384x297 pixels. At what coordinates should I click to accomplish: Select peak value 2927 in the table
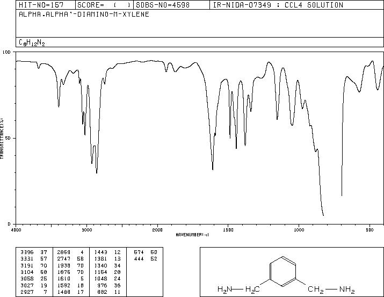coord(27,292)
